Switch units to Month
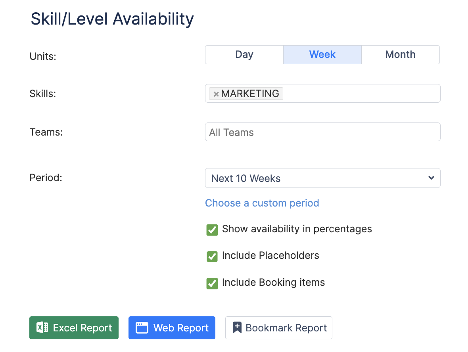 click(x=400, y=55)
